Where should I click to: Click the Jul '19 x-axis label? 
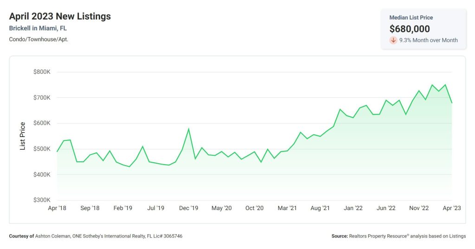point(156,208)
